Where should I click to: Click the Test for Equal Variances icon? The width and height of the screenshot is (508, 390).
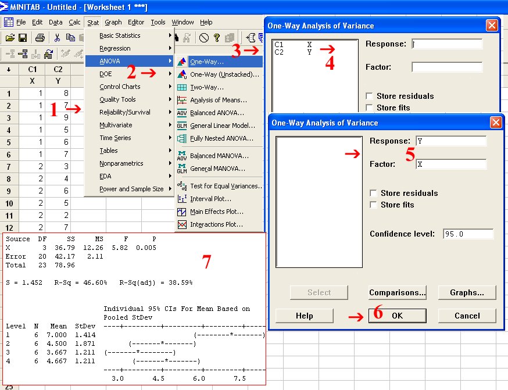point(182,186)
